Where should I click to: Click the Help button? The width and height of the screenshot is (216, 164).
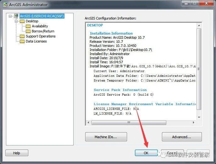[17, 153]
